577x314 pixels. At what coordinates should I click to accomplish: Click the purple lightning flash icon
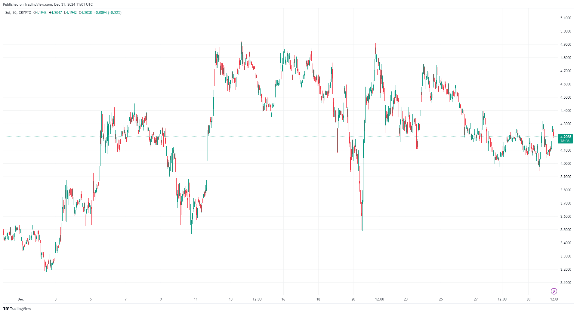click(x=554, y=291)
